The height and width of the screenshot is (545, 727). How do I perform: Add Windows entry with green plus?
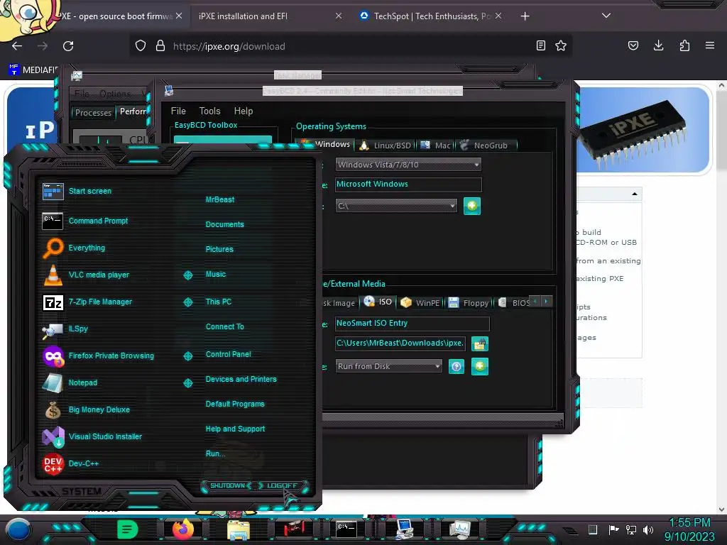[472, 207]
